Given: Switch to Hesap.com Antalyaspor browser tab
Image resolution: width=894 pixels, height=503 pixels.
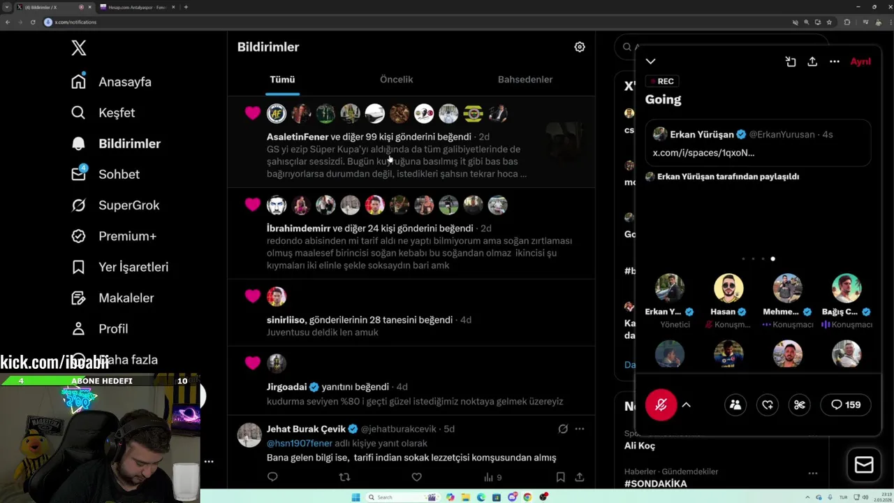Looking at the screenshot, I should (136, 7).
